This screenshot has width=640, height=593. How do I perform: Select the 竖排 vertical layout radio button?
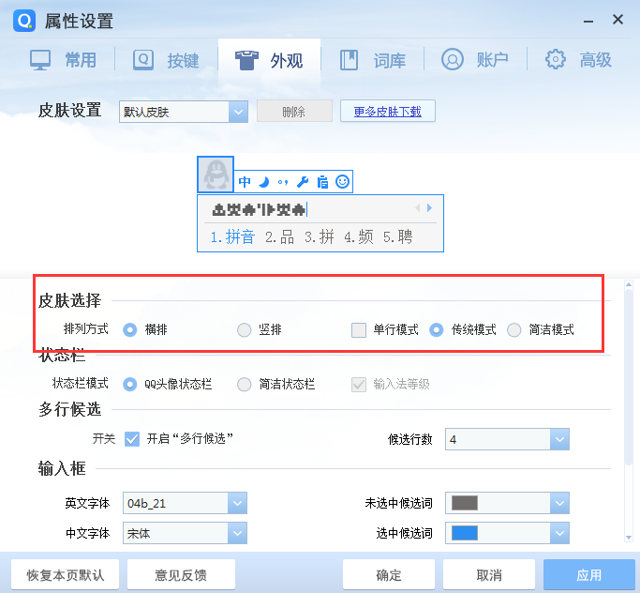pyautogui.click(x=244, y=329)
